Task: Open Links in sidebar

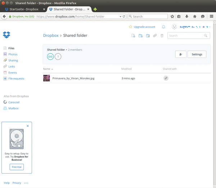Action: [x=12, y=66]
